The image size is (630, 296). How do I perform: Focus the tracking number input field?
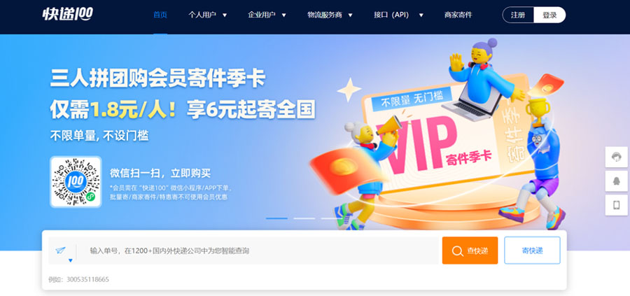pyautogui.click(x=259, y=251)
